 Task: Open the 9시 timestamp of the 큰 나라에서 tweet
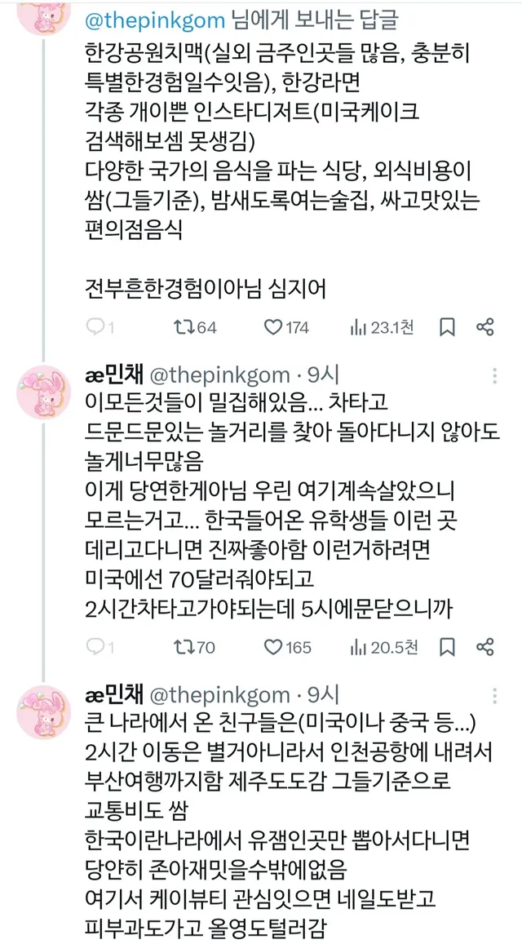[x=325, y=694]
